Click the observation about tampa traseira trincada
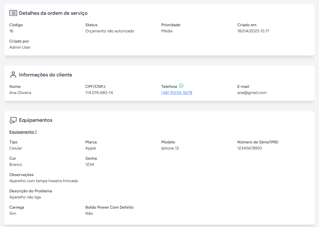The height and width of the screenshot is (227, 319). pyautogui.click(x=44, y=181)
